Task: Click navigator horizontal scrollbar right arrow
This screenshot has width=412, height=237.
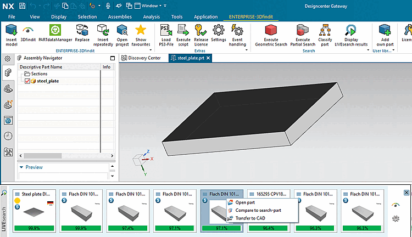Action: point(112,156)
